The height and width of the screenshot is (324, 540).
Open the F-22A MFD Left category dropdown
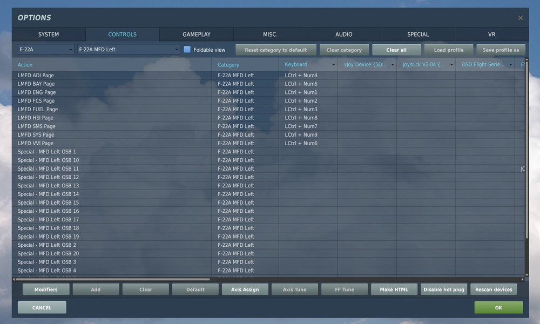(129, 49)
